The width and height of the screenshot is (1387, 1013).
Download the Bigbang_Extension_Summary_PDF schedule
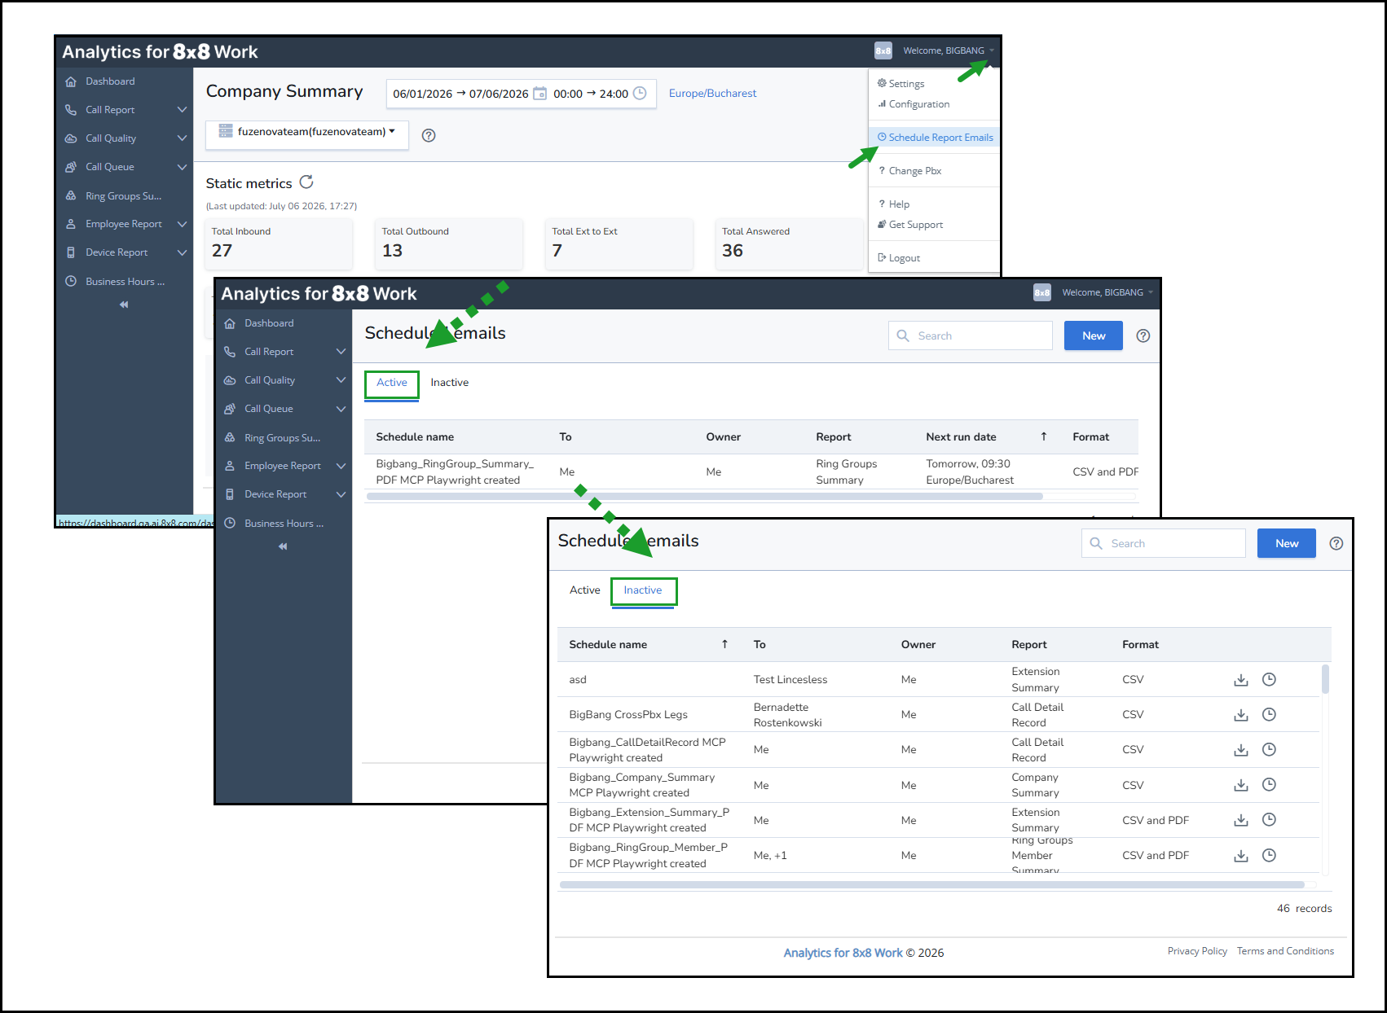click(1241, 820)
